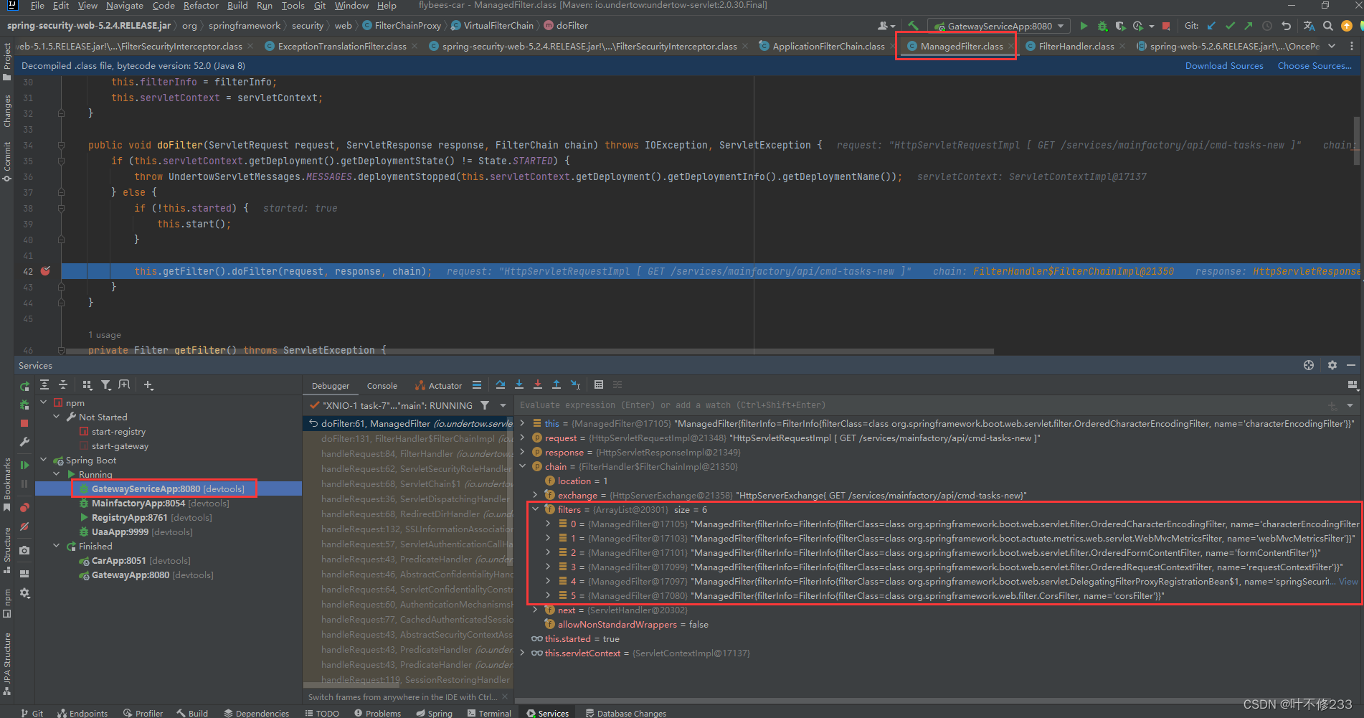This screenshot has height=718, width=1364.
Task: Click Git Update Project blue arrow
Action: [x=1211, y=26]
